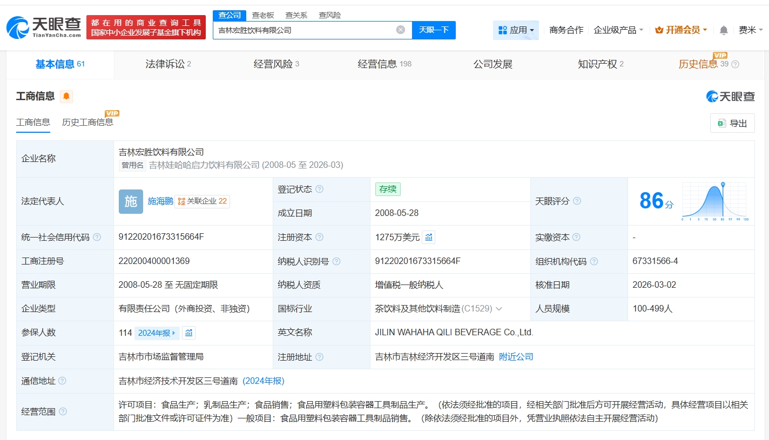Expand the 企业级产品 dropdown

(x=618, y=30)
